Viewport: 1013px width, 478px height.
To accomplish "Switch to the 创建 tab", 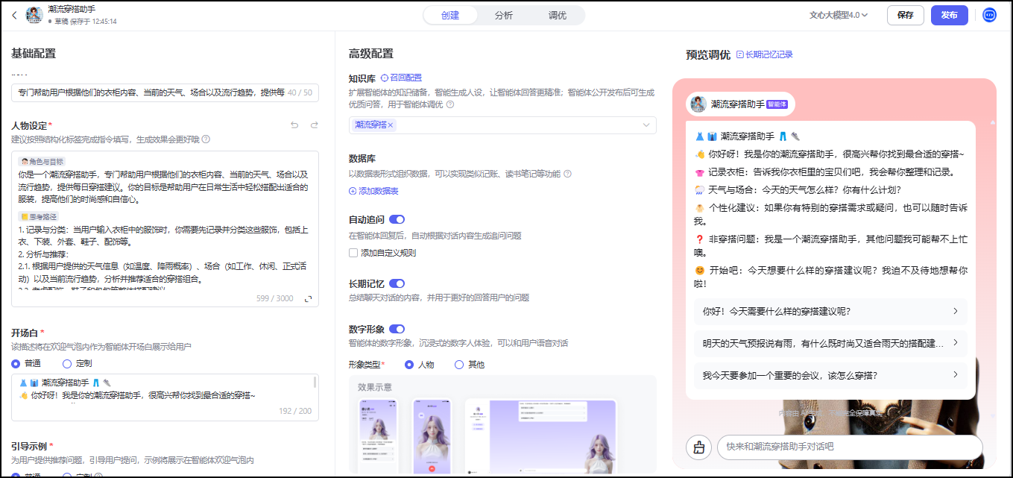I will tap(450, 15).
